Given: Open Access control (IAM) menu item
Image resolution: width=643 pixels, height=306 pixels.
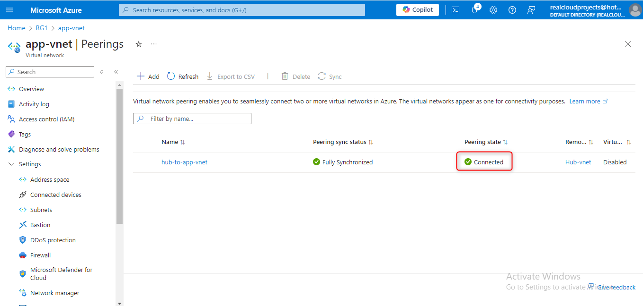Looking at the screenshot, I should [46, 119].
